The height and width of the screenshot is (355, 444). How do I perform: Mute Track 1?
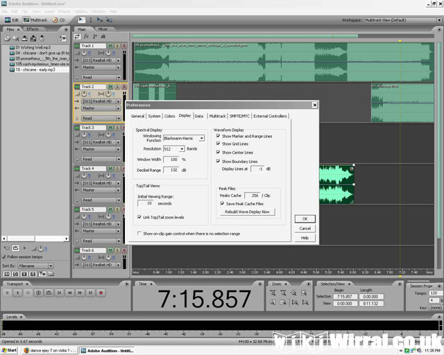tap(110, 46)
